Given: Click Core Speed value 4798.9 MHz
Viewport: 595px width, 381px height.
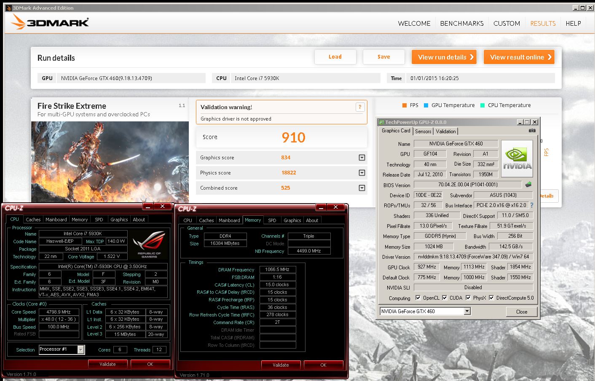Looking at the screenshot, I should click(59, 312).
